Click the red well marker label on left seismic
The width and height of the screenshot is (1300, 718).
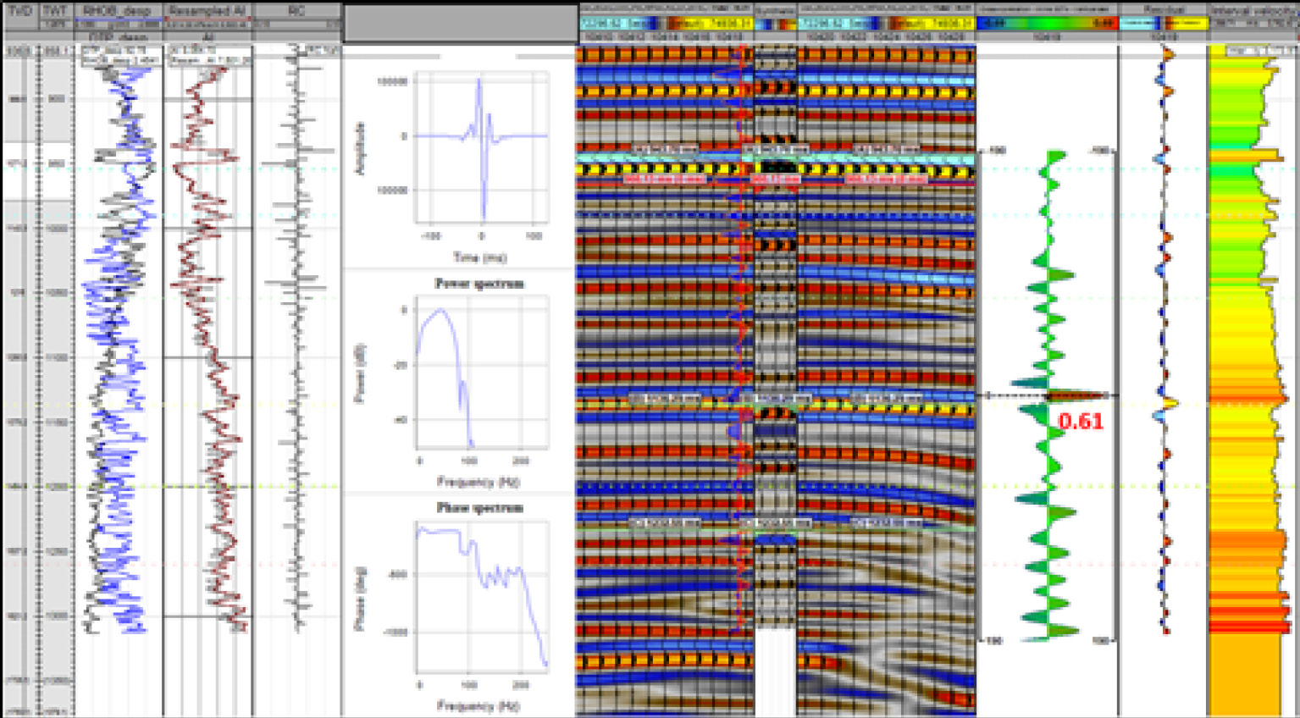664,179
